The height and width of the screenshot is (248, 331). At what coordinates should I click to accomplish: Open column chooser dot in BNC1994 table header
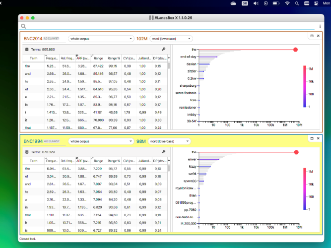point(169,161)
